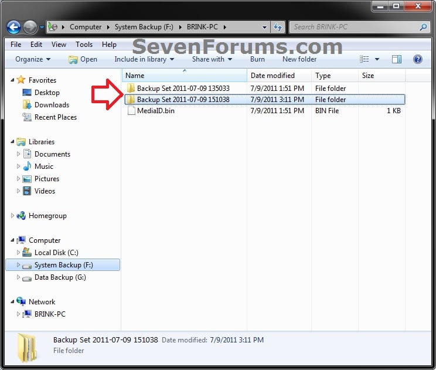Image resolution: width=436 pixels, height=370 pixels.
Task: Click the Forward navigation arrow
Action: click(30, 27)
